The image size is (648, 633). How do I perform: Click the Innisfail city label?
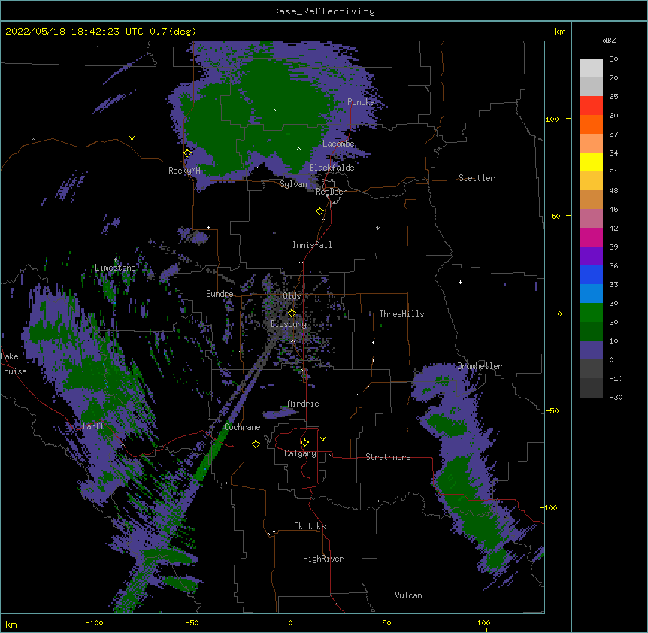pyautogui.click(x=312, y=245)
